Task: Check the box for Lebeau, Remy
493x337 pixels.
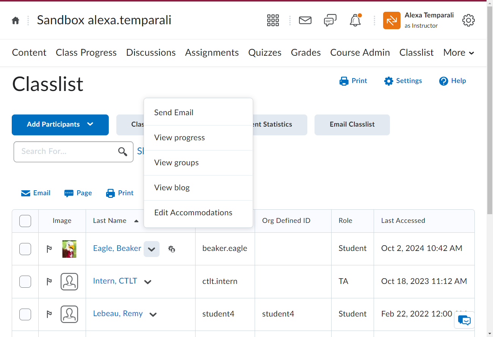Action: (25, 314)
